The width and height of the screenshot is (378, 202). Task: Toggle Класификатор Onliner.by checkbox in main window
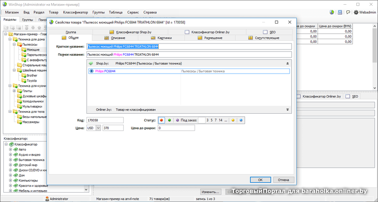click(299, 96)
